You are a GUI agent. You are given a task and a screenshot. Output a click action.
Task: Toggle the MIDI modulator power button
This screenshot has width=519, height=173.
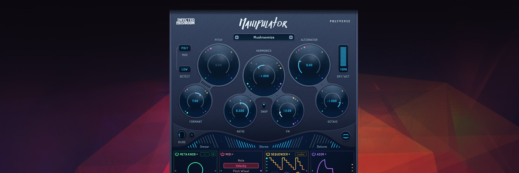pos(222,154)
